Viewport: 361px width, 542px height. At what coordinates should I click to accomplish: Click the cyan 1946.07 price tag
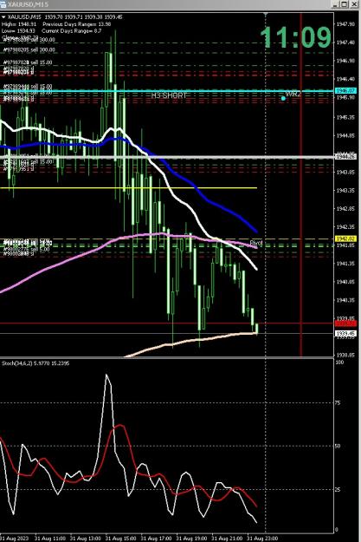coord(345,91)
